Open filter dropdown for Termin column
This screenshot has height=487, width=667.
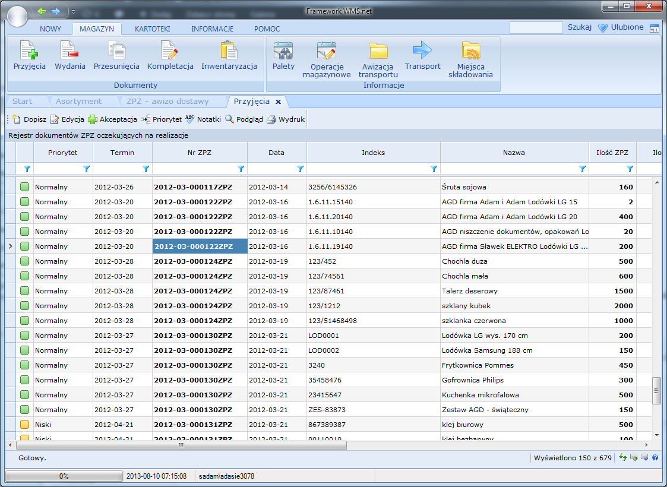[x=146, y=169]
